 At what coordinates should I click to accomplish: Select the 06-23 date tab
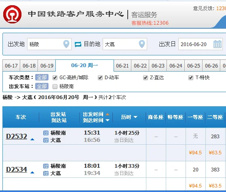point(158,65)
